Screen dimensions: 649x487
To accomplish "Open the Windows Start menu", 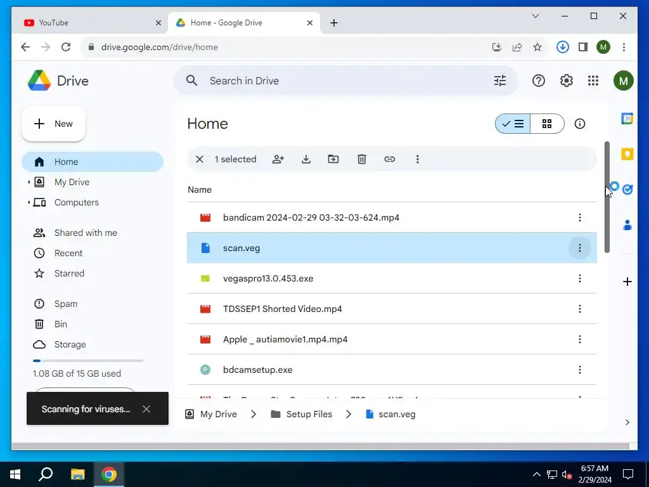I will click(x=15, y=474).
